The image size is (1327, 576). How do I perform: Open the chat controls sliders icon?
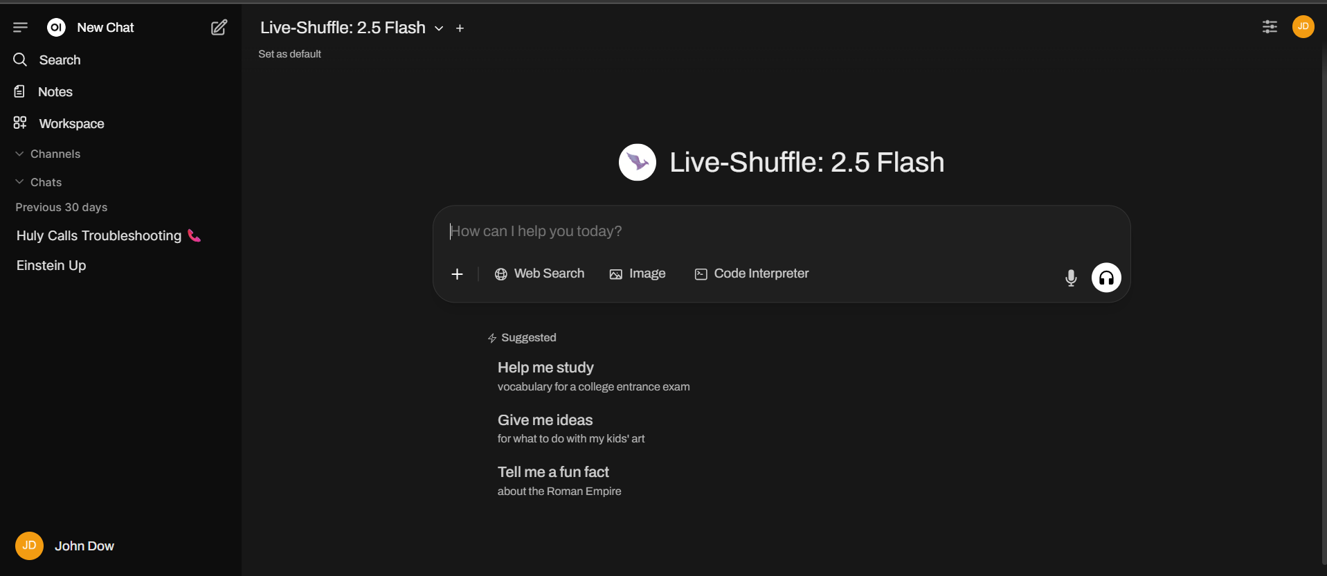(1270, 27)
